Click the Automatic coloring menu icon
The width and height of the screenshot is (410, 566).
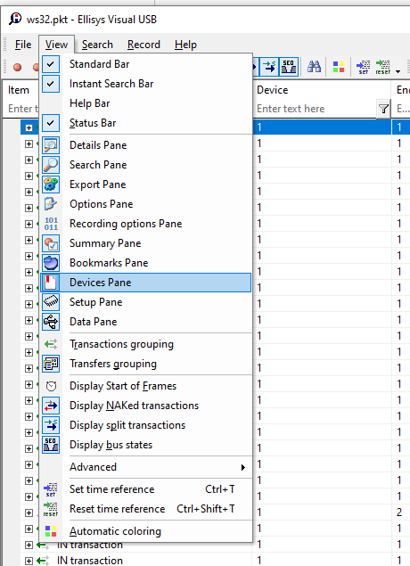click(51, 531)
